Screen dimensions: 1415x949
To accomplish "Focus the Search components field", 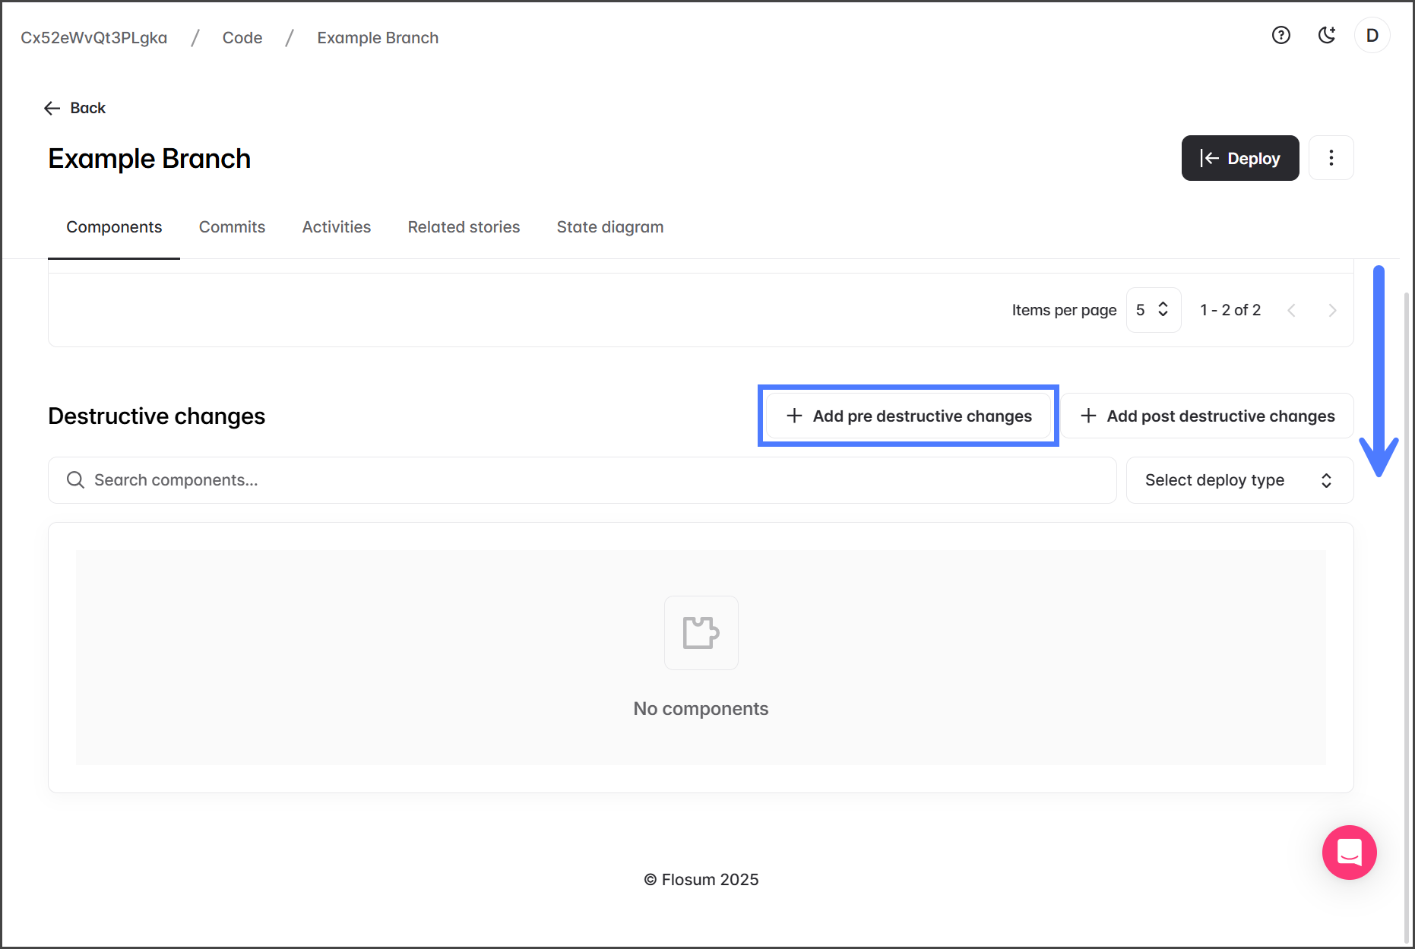I will (582, 480).
